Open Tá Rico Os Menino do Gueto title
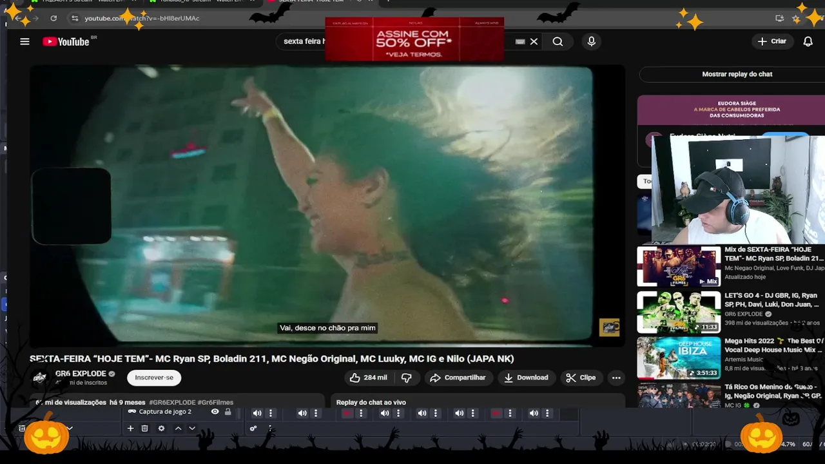 tap(773, 391)
